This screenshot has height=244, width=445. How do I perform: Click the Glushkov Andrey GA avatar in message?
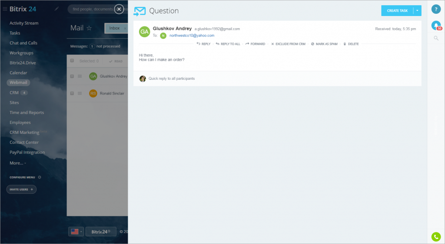point(144,32)
